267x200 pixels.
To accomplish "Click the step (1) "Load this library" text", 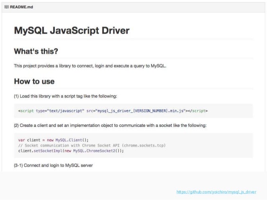I will [x=66, y=96].
